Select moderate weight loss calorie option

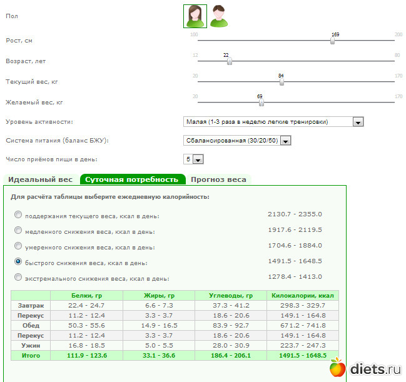(x=18, y=246)
